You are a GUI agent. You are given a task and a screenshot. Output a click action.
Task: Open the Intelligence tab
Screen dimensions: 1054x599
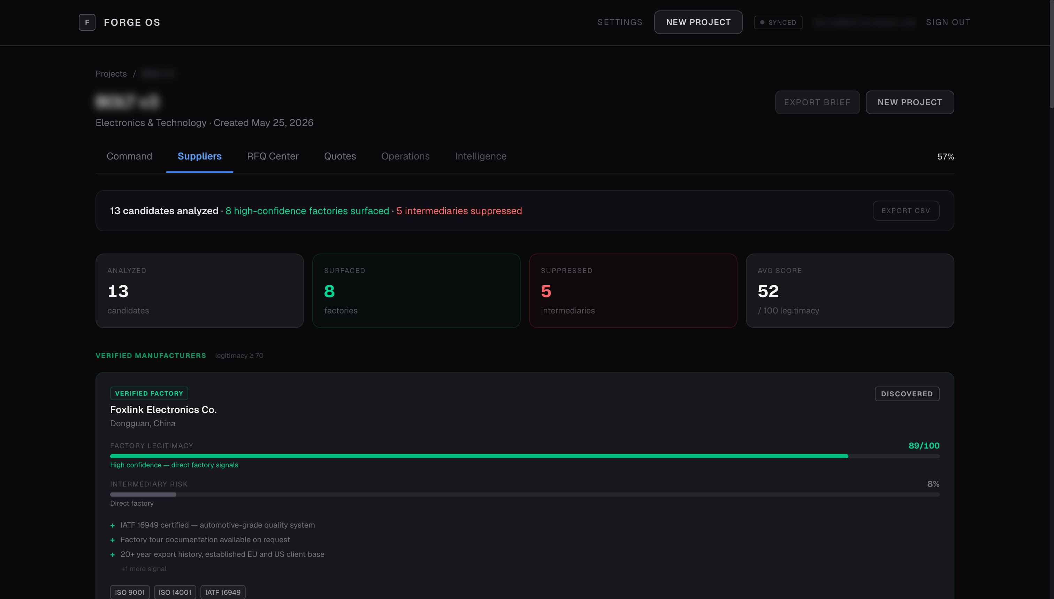481,156
